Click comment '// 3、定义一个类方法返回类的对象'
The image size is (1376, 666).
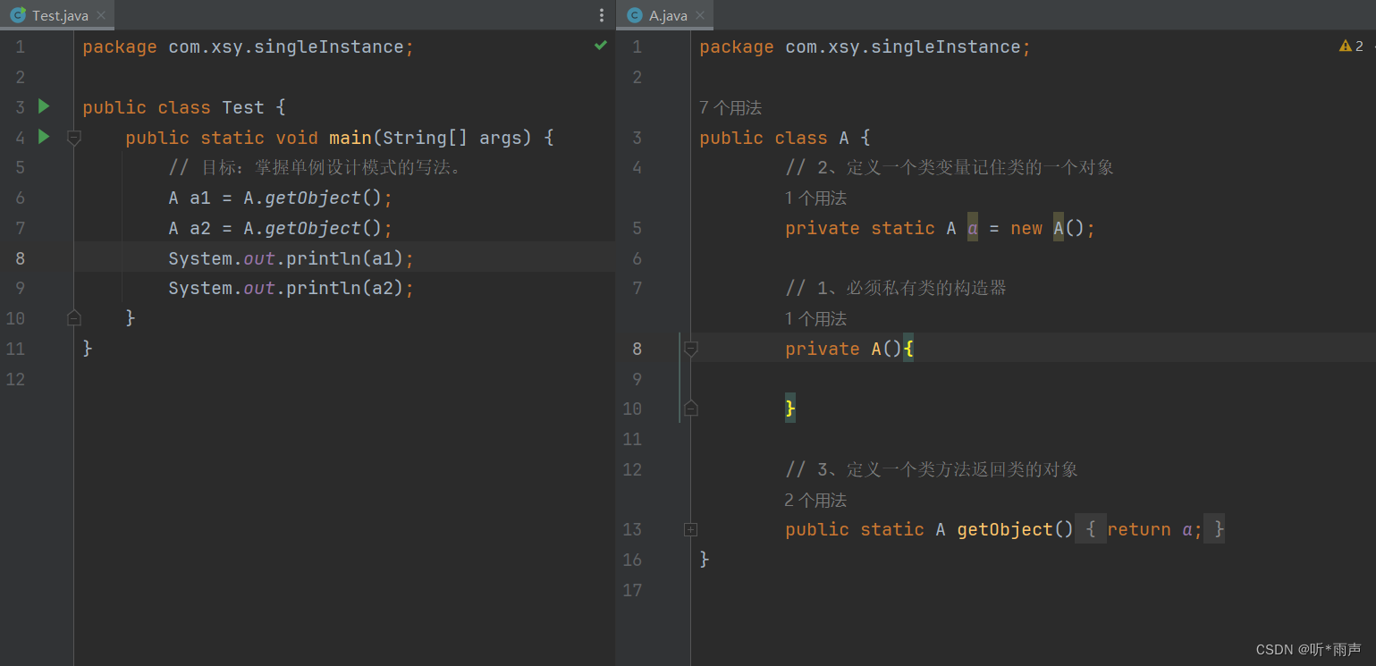pyautogui.click(x=932, y=469)
